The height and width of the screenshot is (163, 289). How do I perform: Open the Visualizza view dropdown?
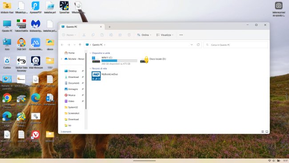pos(165,35)
